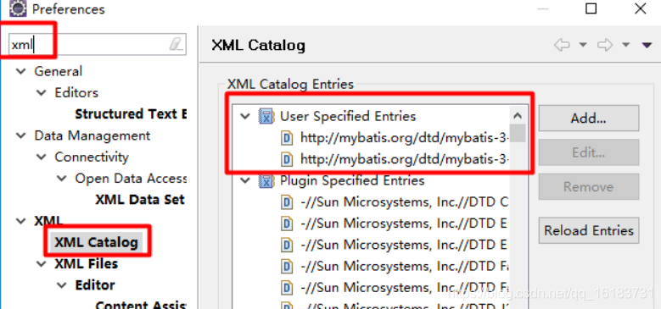Collapse the Open Data Access node
The image size is (661, 309).
tap(62, 179)
